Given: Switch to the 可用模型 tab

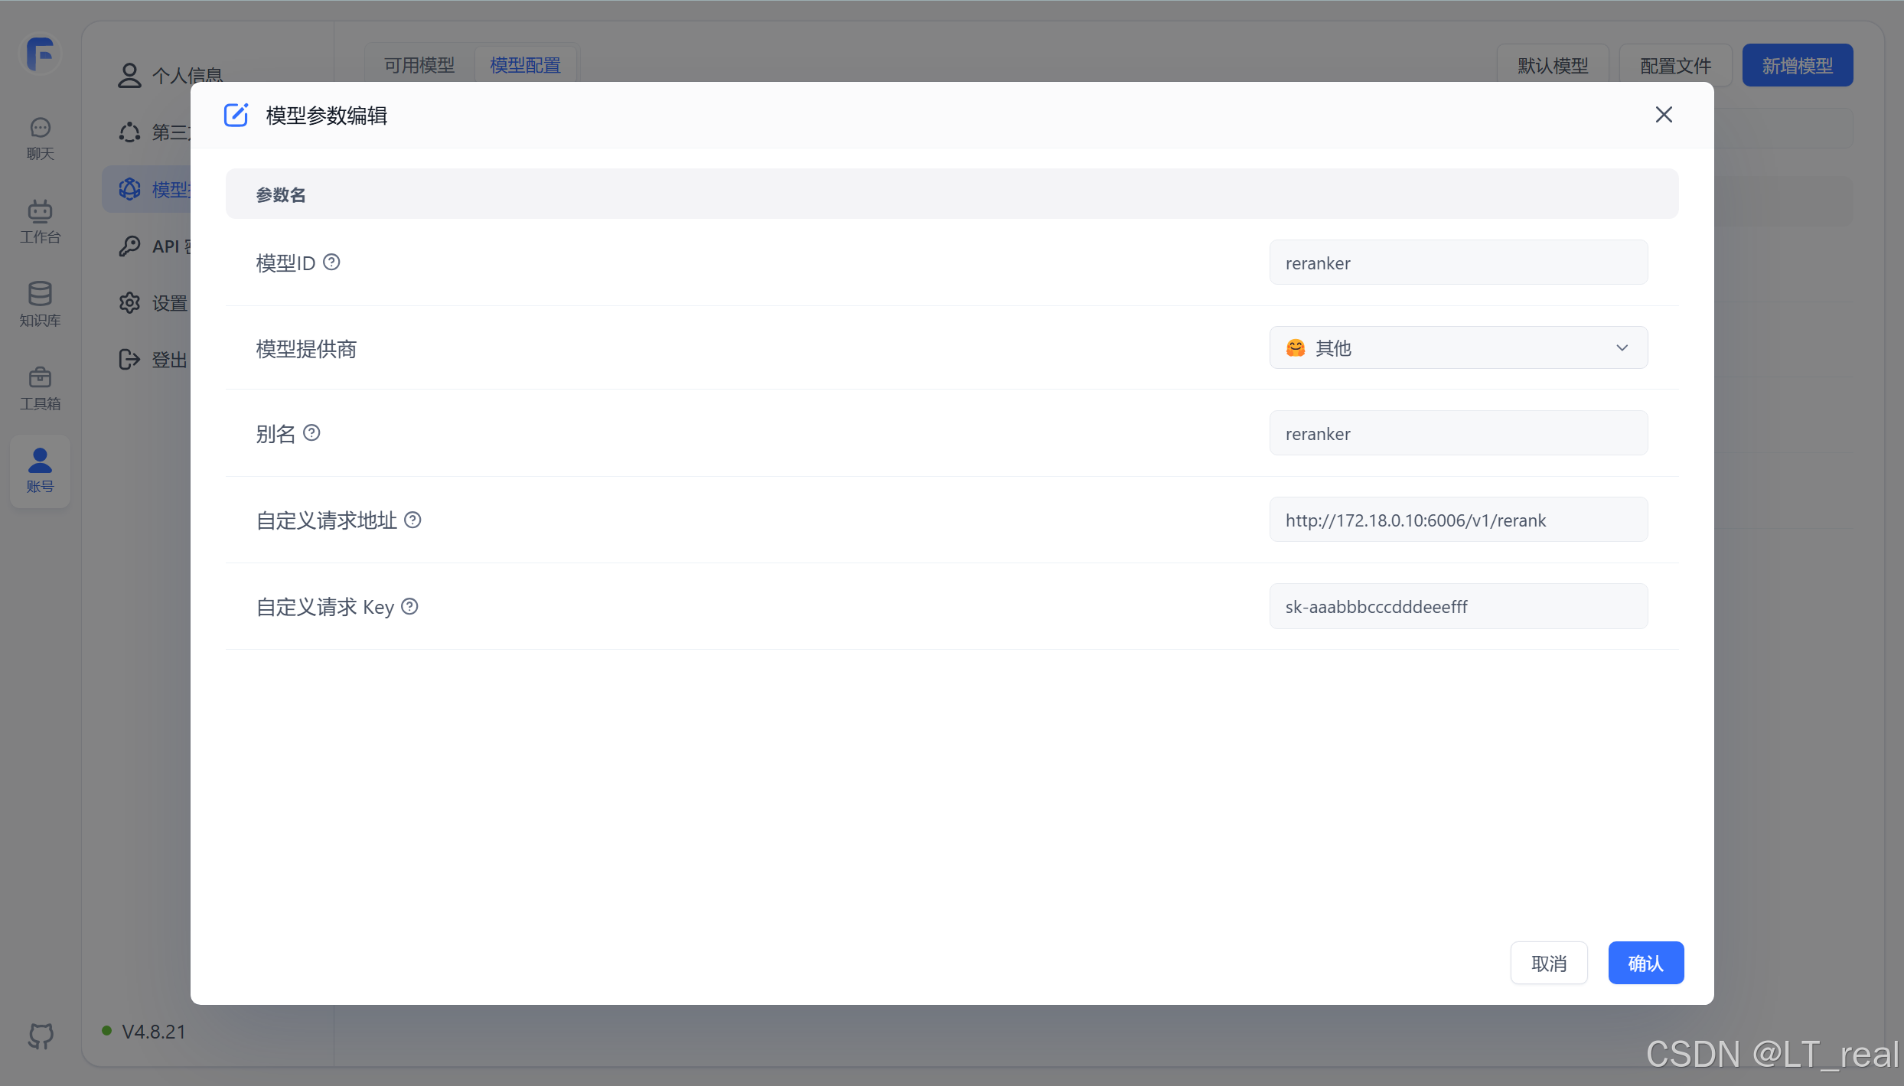Looking at the screenshot, I should [x=419, y=66].
